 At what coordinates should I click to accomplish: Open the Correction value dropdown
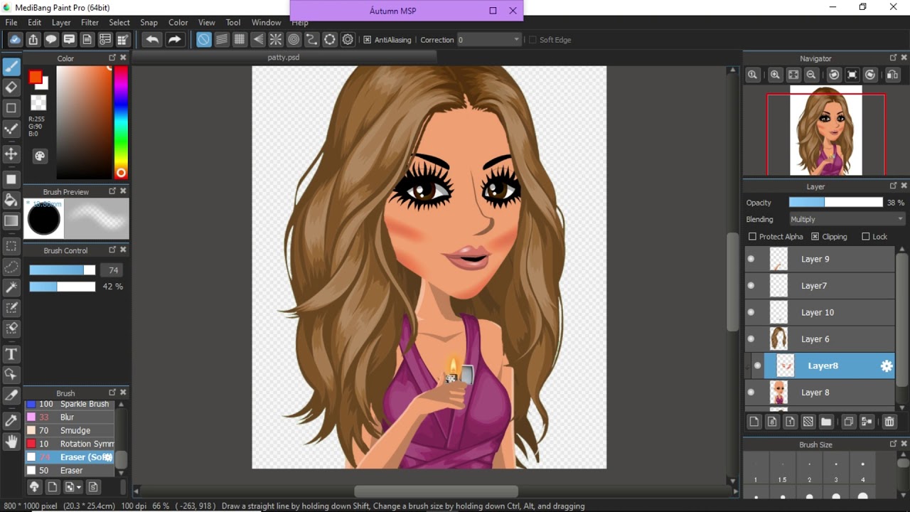(489, 40)
